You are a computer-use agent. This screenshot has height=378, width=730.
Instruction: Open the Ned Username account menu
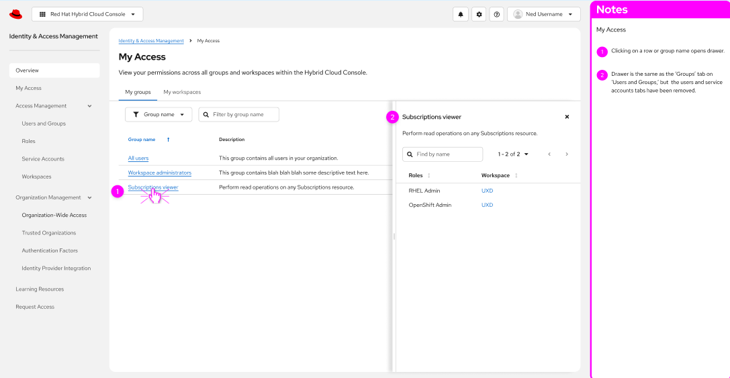(544, 14)
